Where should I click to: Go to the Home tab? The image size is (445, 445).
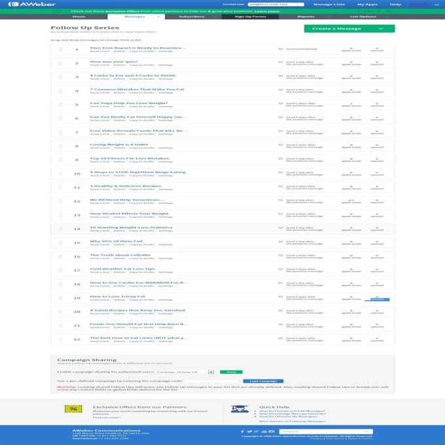coord(79,17)
